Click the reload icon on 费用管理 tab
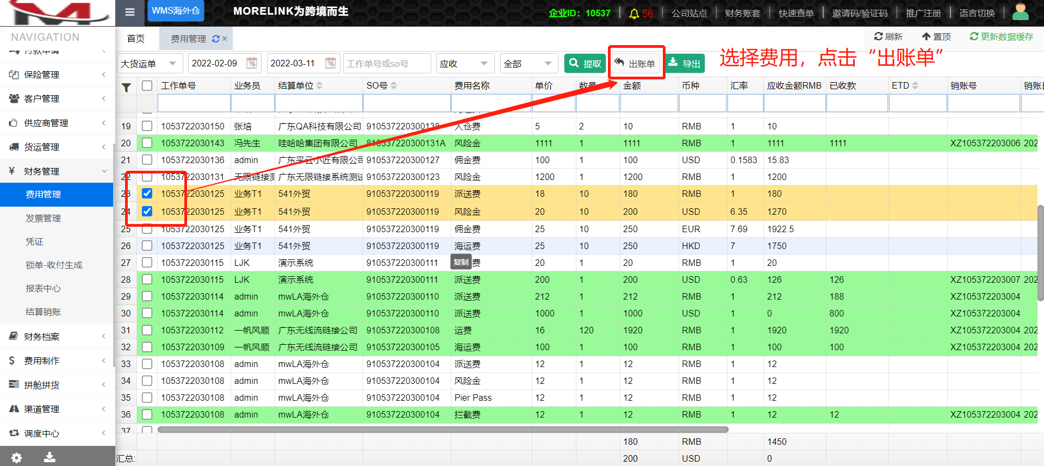Image resolution: width=1044 pixels, height=466 pixels. (216, 39)
